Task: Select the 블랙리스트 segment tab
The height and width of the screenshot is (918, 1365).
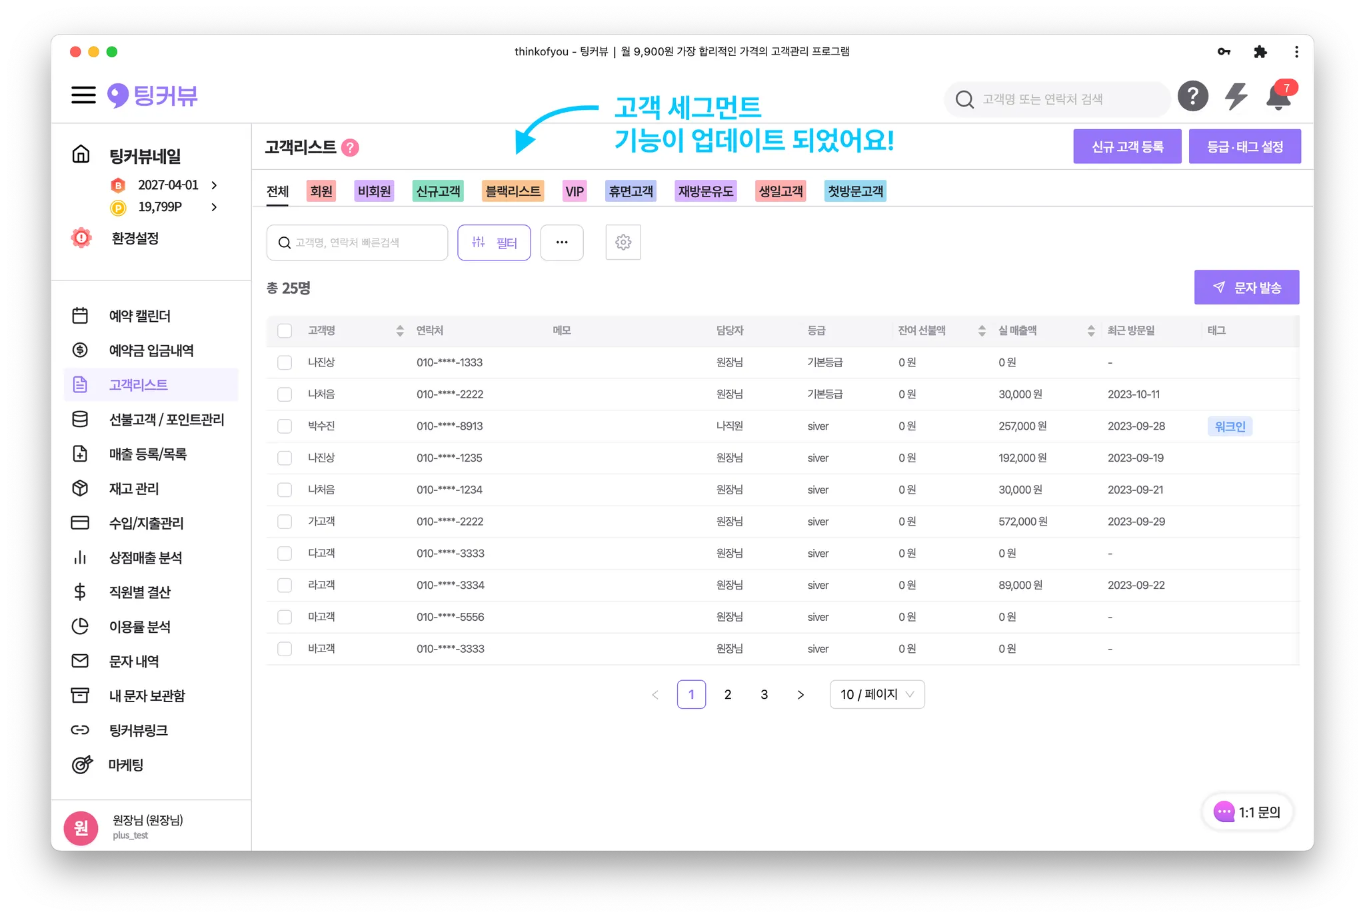Action: point(513,191)
